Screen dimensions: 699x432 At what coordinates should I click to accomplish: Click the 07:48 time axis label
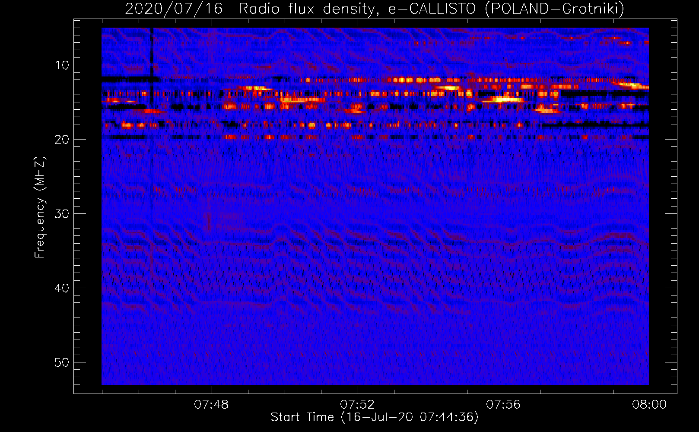coord(211,405)
